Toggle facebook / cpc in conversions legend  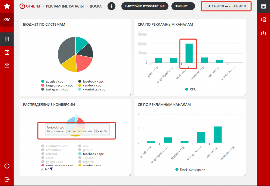coord(91,154)
